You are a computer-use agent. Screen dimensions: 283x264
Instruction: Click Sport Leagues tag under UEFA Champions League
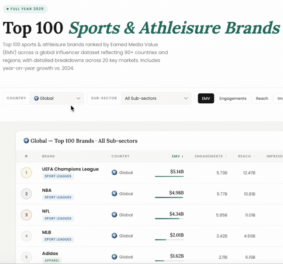coord(58,176)
